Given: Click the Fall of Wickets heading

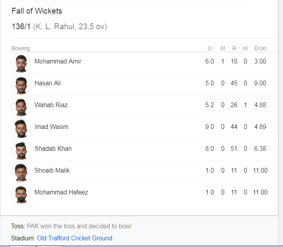Looking at the screenshot, I should point(37,11).
